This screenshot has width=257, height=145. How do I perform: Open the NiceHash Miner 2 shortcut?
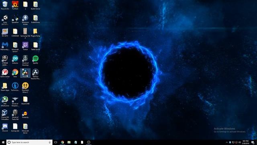(25, 88)
